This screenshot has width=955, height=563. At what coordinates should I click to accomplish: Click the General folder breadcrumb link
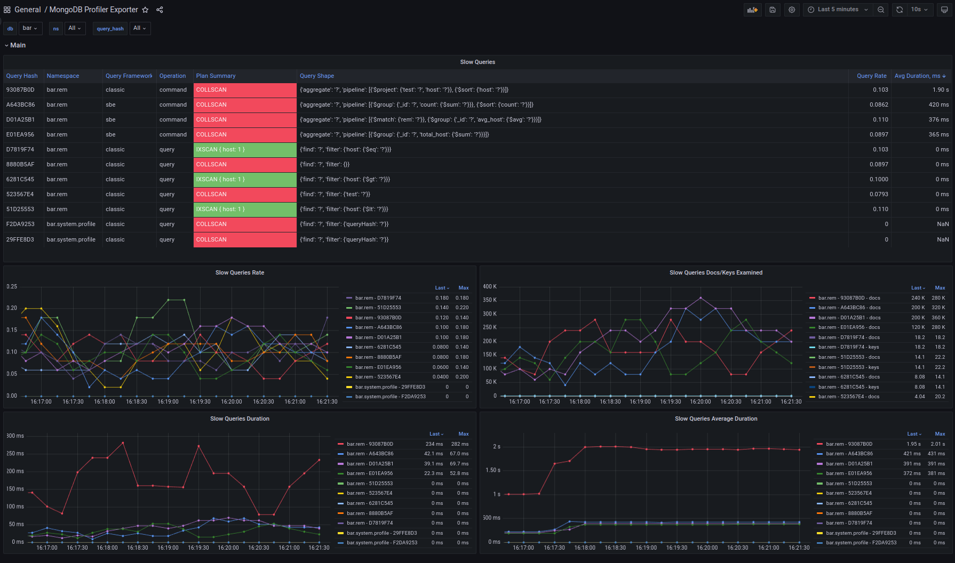point(28,10)
